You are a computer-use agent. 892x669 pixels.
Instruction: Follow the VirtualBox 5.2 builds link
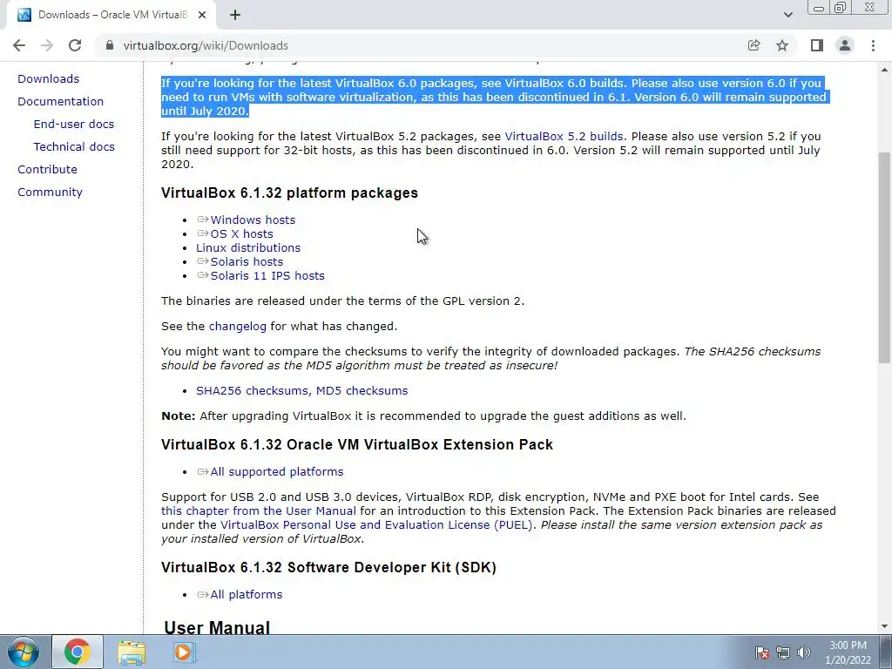tap(564, 137)
